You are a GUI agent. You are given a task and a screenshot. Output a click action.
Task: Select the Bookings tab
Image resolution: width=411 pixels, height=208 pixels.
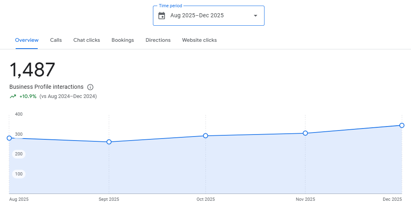[123, 40]
